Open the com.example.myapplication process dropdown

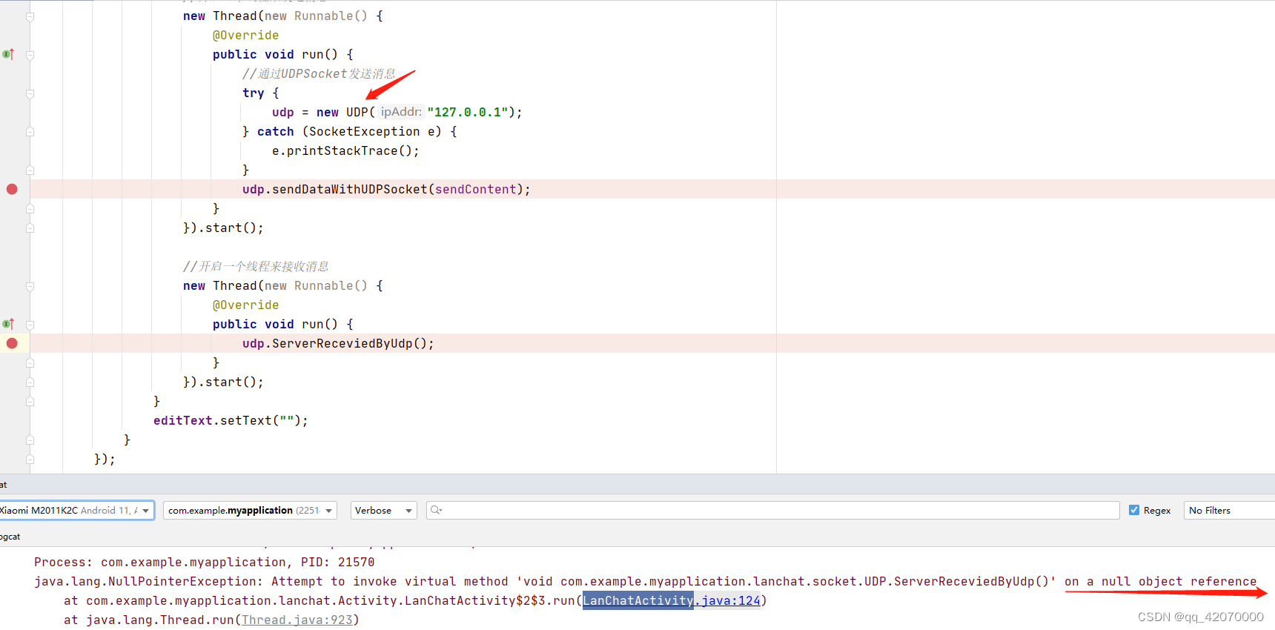point(250,510)
